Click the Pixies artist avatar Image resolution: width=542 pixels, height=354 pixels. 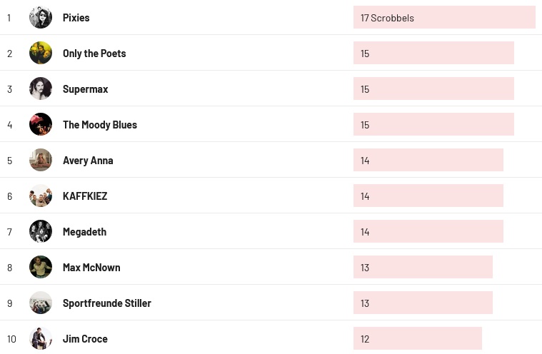pyautogui.click(x=41, y=17)
